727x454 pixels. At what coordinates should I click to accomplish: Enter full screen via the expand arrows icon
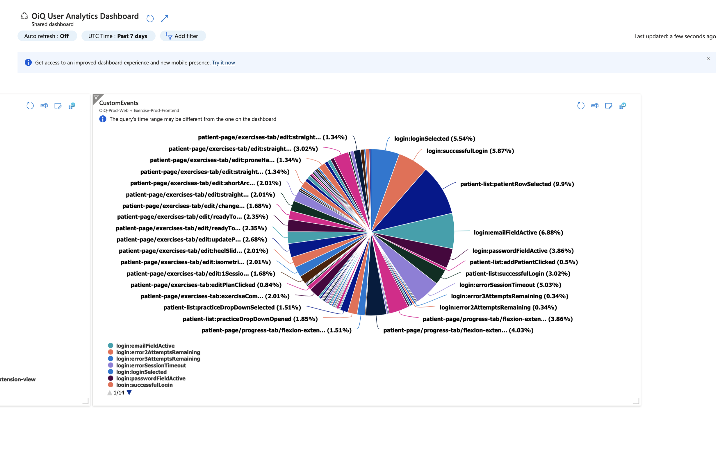coord(164,19)
